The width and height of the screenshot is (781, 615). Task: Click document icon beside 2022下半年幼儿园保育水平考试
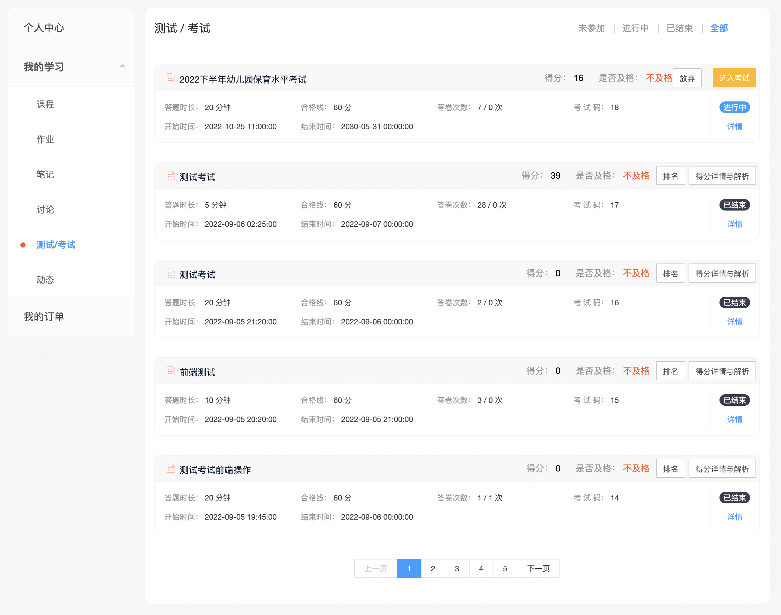coord(171,78)
